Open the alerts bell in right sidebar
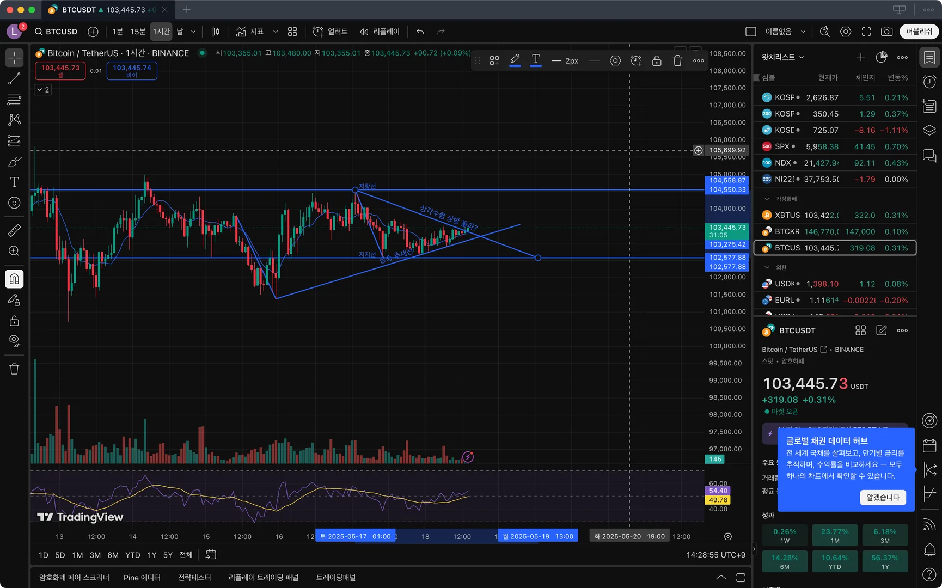The image size is (942, 588). click(x=929, y=550)
